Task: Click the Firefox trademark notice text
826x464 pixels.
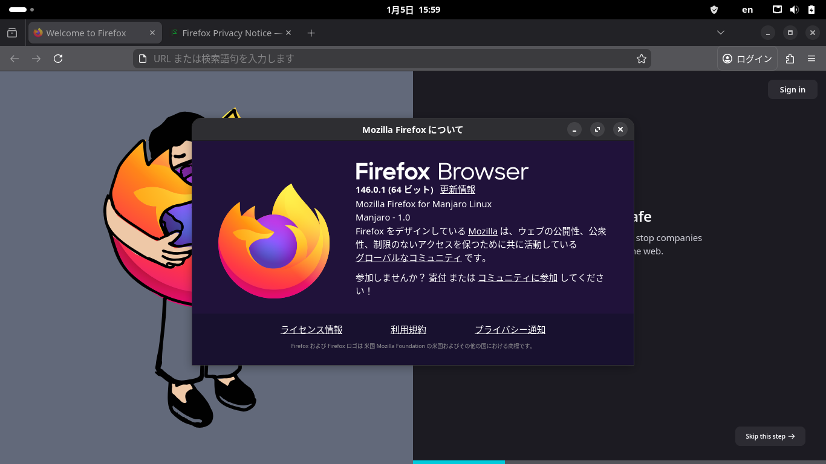Action: (413, 346)
